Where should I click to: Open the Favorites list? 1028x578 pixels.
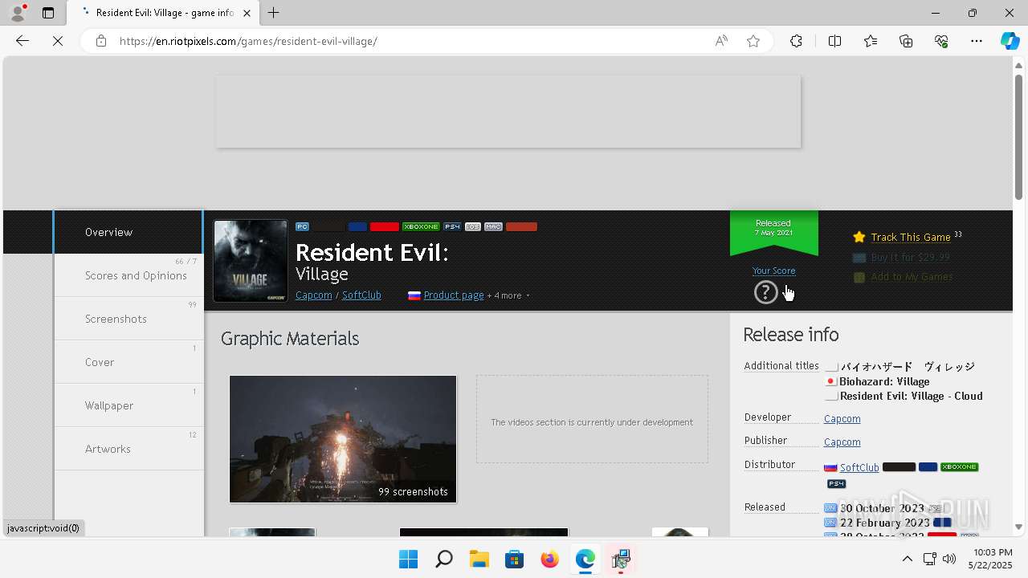871,41
